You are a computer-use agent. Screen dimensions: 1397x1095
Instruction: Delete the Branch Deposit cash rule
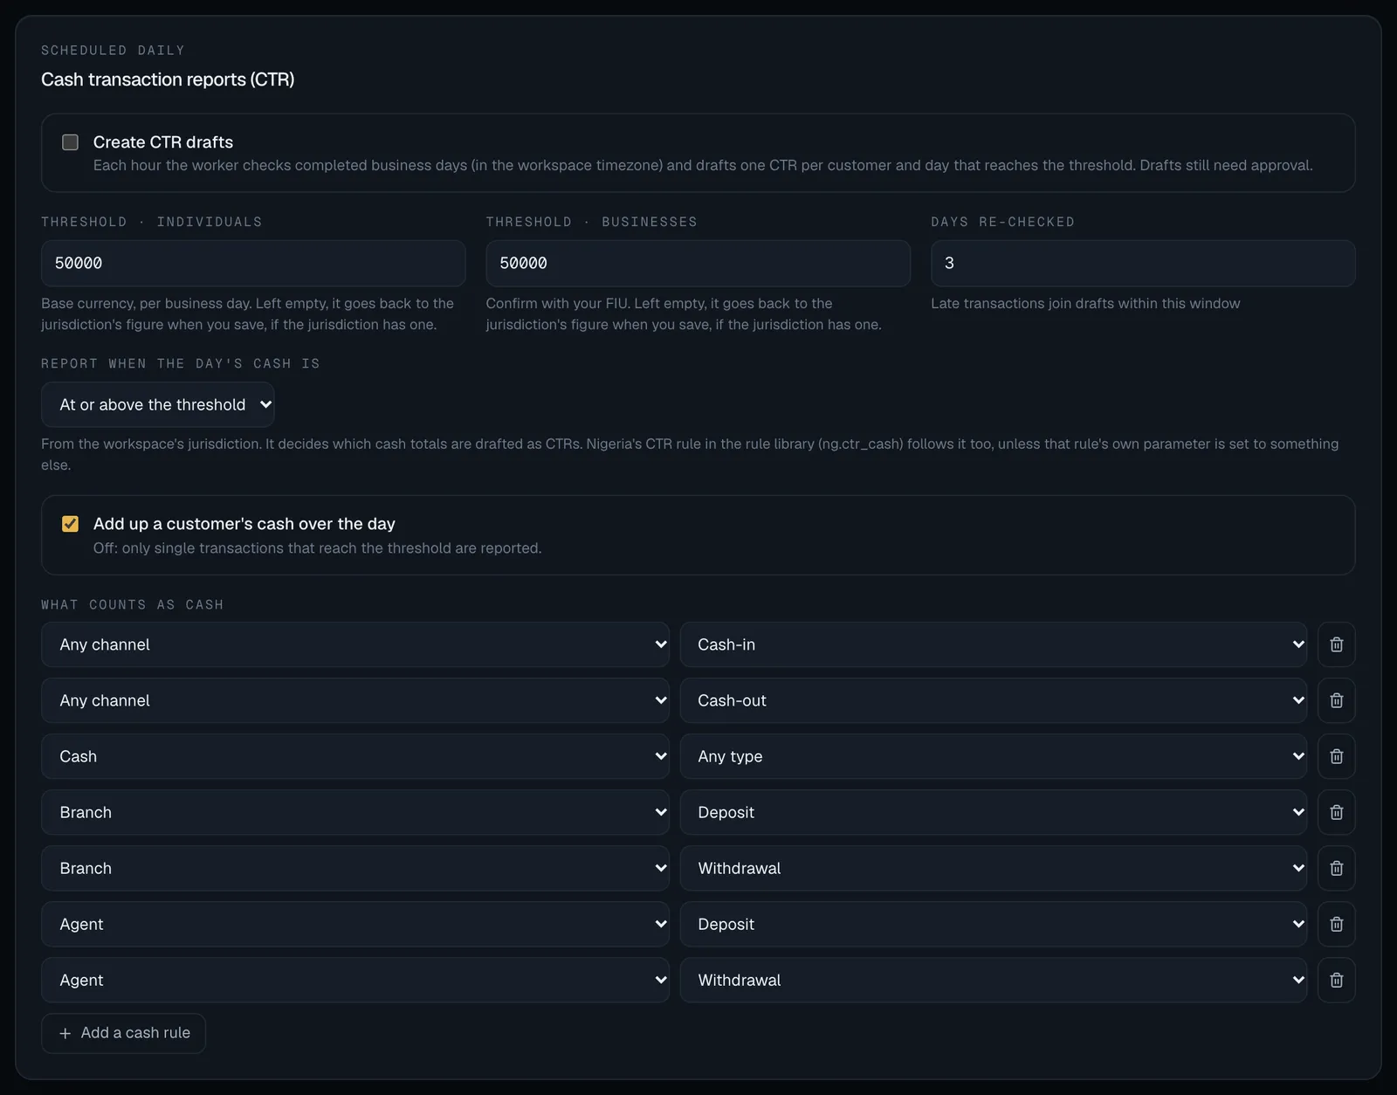pyautogui.click(x=1336, y=812)
